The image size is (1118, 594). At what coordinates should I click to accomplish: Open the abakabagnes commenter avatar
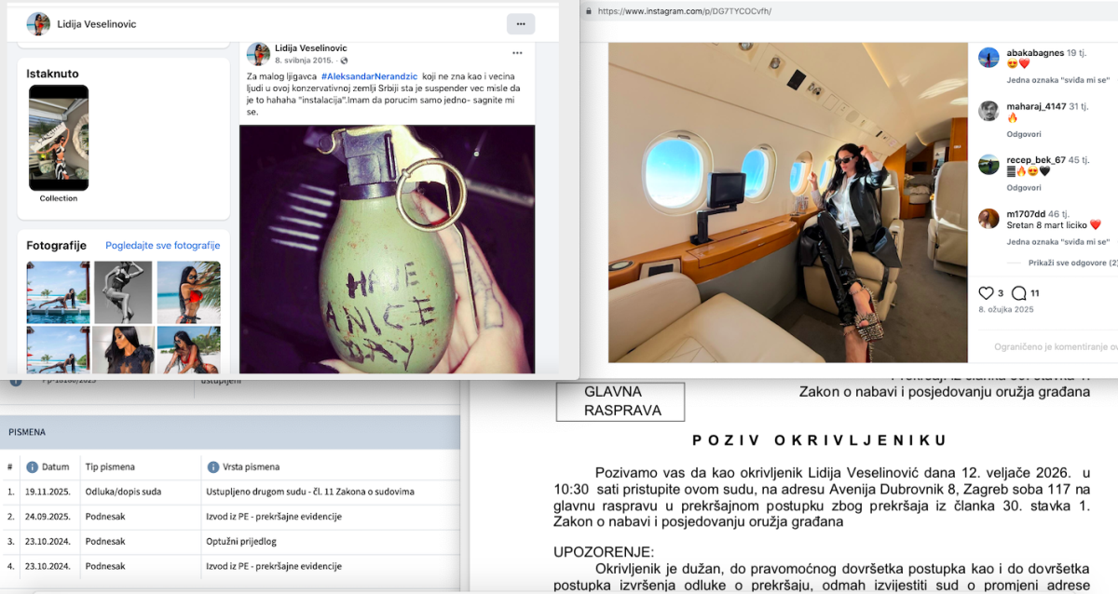[988, 58]
